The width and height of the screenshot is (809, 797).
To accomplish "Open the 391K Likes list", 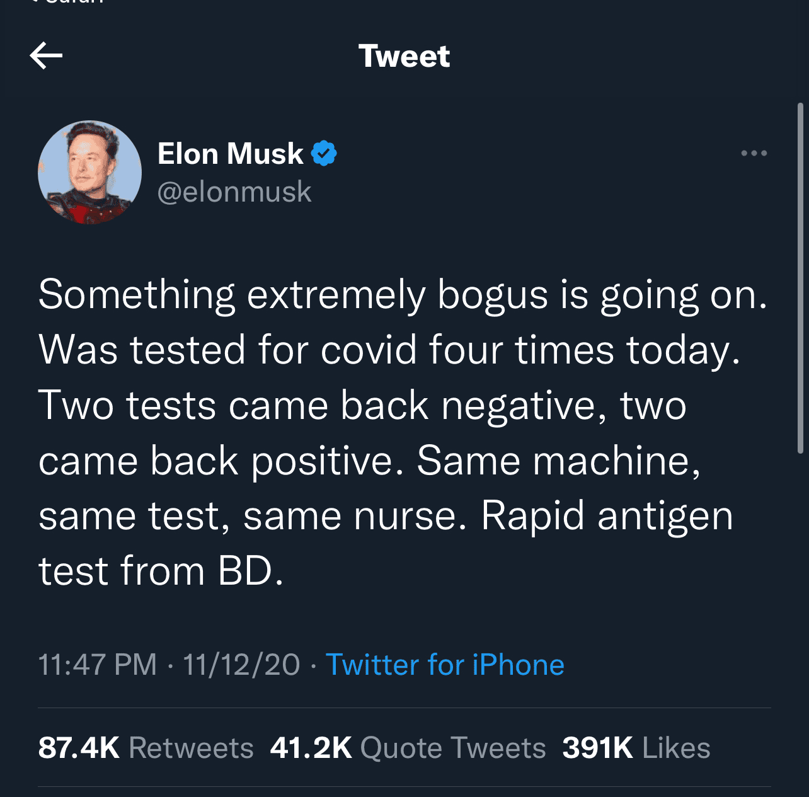I will pyautogui.click(x=636, y=747).
